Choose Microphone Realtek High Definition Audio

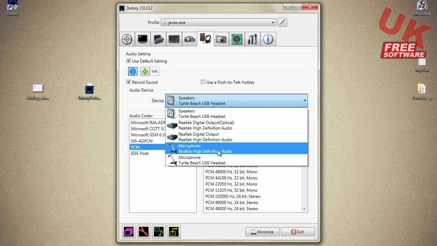(x=237, y=149)
